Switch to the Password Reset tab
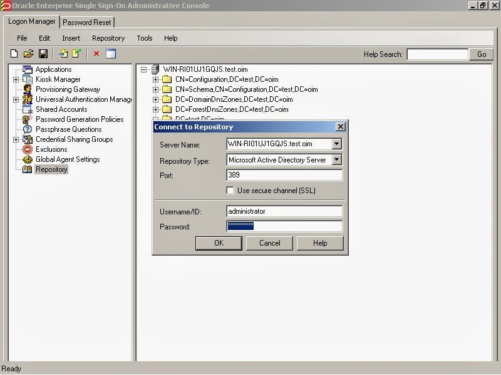 tap(87, 22)
